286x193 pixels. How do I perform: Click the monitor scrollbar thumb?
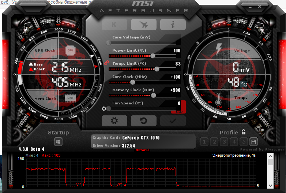tap(270, 162)
